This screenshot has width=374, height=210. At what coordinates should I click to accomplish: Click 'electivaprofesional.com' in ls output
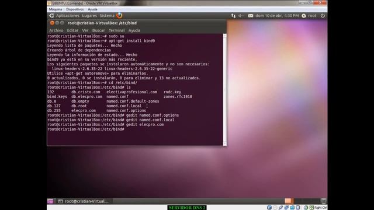pos(131,92)
